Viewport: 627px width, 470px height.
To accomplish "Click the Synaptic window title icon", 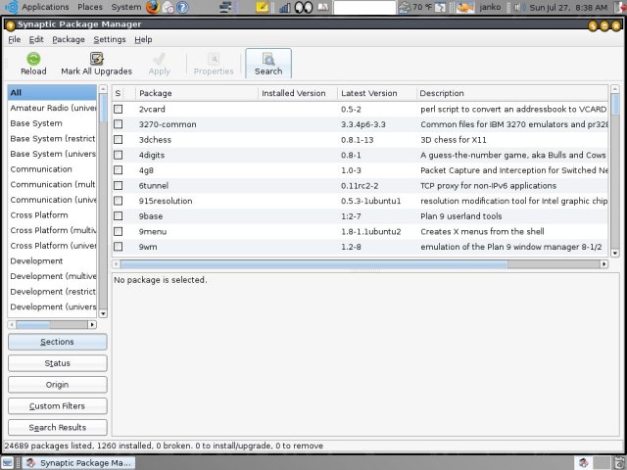I will [x=10, y=24].
